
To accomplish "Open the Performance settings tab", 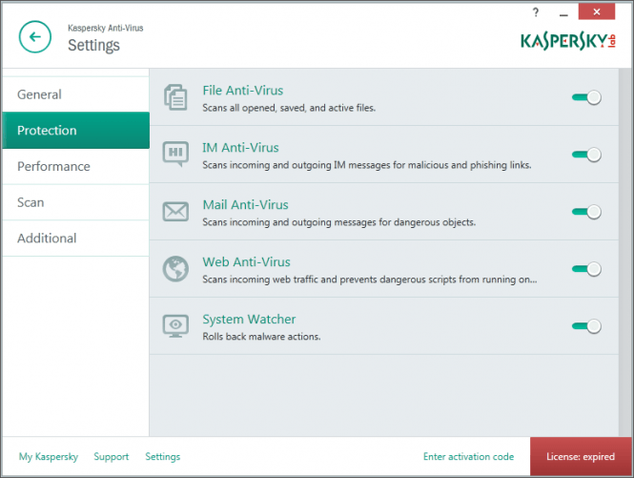I will (75, 166).
